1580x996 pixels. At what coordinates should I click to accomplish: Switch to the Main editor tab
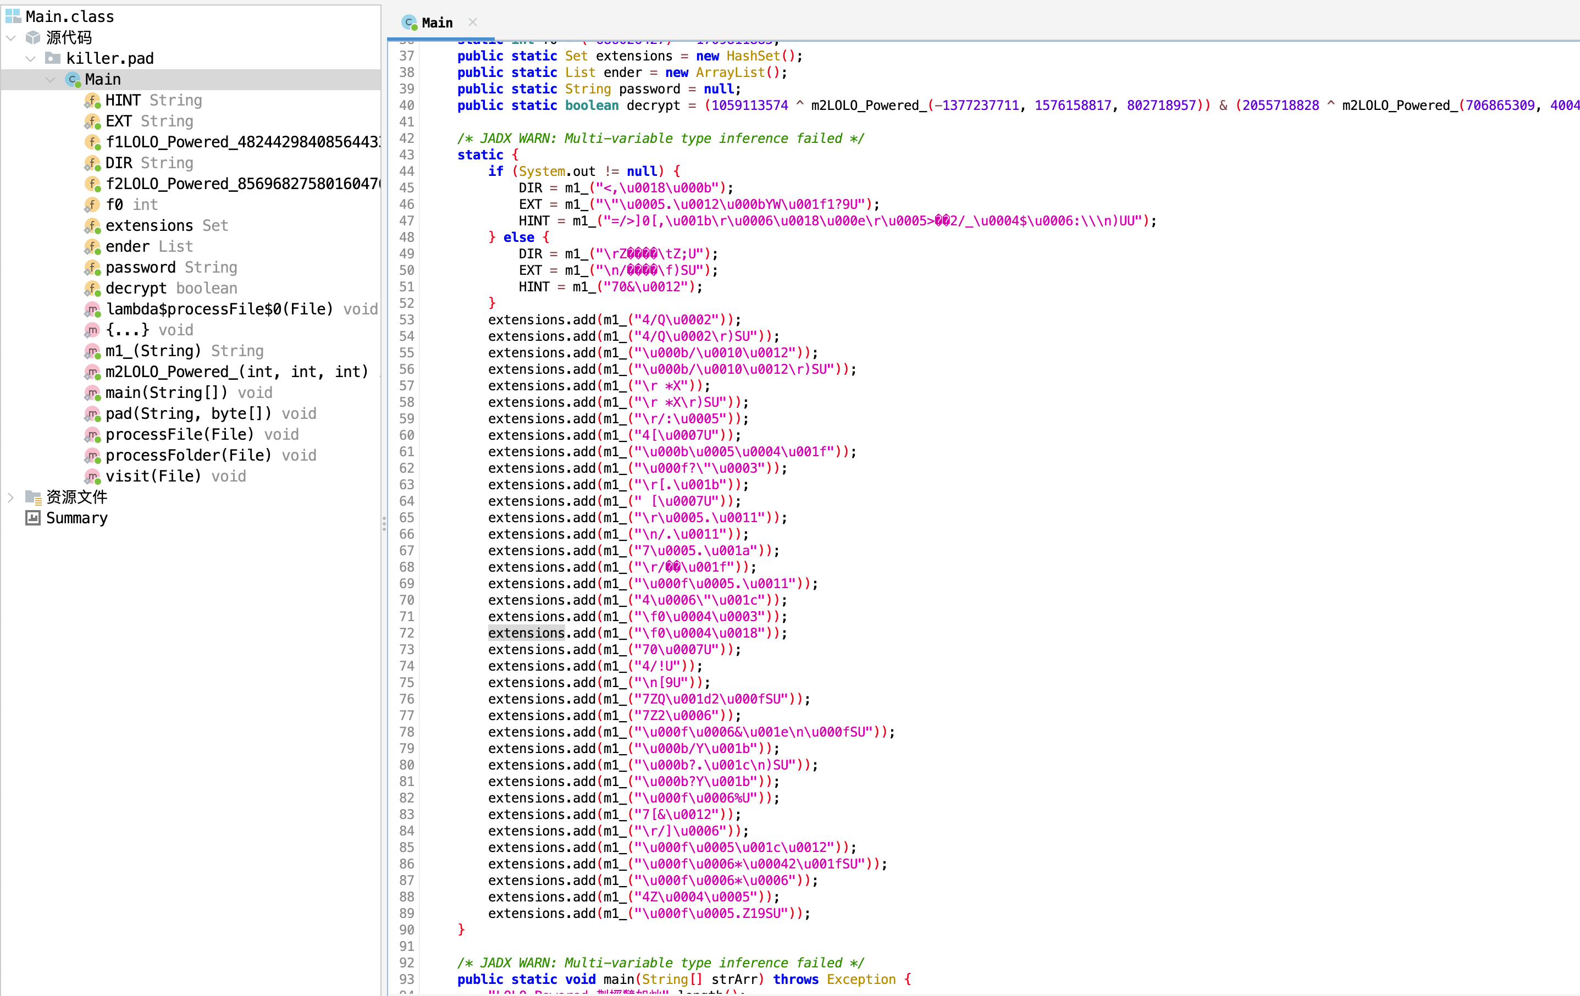(438, 23)
